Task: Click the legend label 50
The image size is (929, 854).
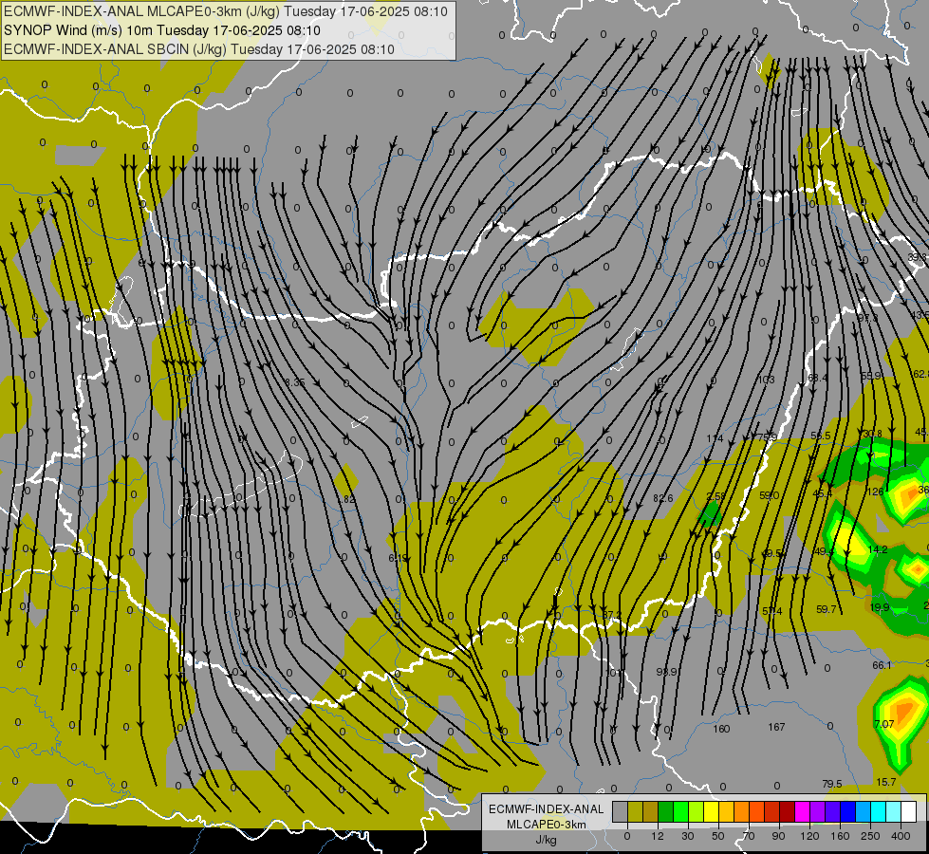Action: pyautogui.click(x=718, y=836)
